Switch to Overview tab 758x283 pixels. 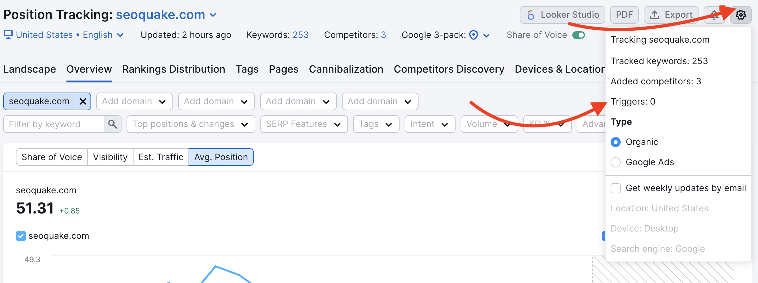pos(89,69)
